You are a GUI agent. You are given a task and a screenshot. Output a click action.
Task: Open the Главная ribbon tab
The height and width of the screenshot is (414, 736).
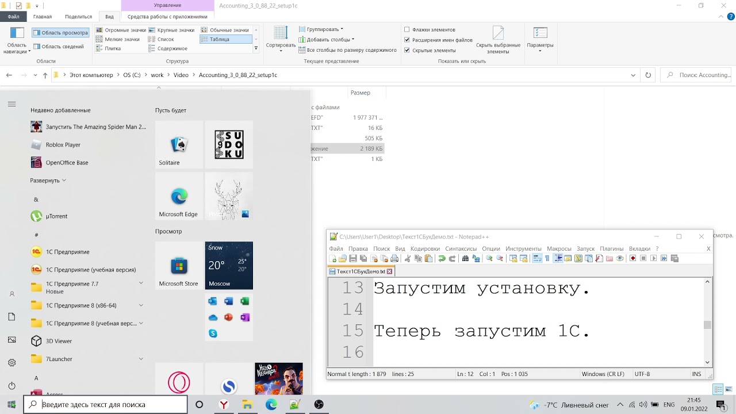(x=43, y=17)
